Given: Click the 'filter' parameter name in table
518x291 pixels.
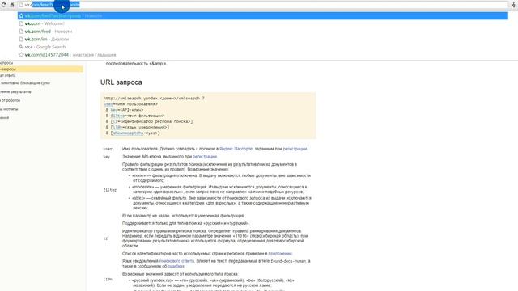Looking at the screenshot, I should point(110,190).
